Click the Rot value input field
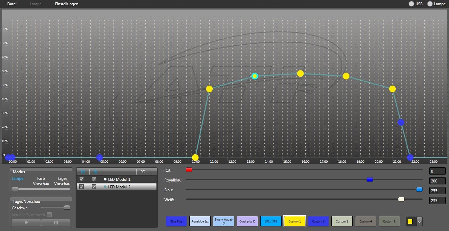Screen dimensions: 449x231 pyautogui.click(x=437, y=171)
